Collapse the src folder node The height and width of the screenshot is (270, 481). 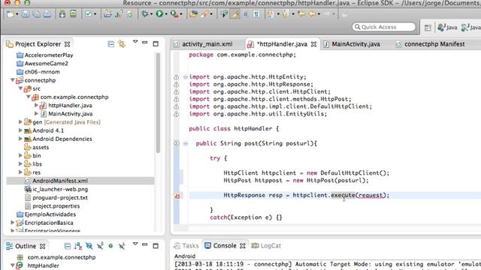coord(20,88)
